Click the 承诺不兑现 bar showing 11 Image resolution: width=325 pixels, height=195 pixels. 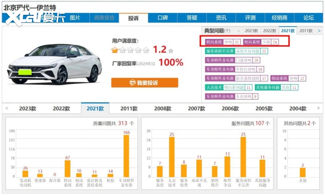pyautogui.click(x=199, y=168)
